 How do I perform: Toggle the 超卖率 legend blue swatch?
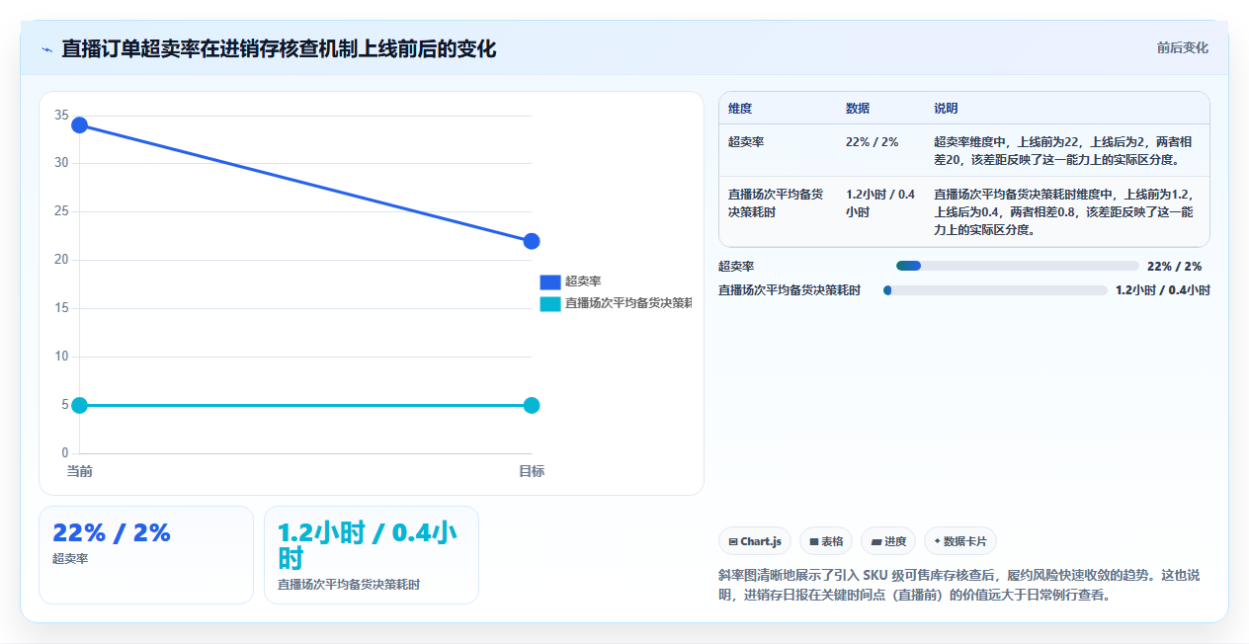[550, 282]
